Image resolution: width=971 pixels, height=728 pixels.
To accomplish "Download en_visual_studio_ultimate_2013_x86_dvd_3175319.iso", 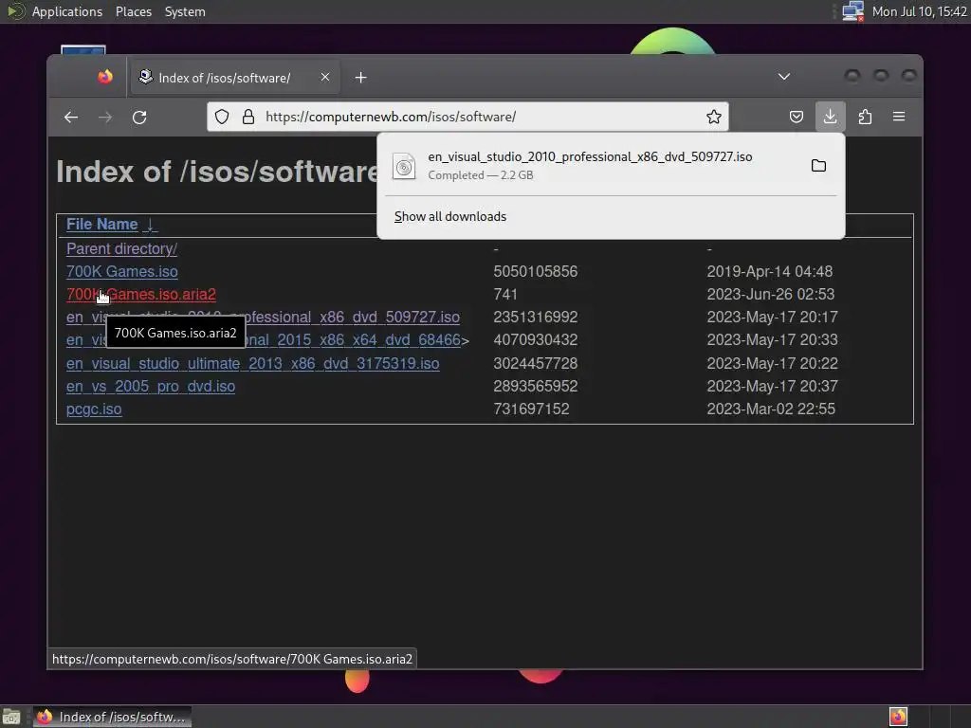I will [x=252, y=363].
